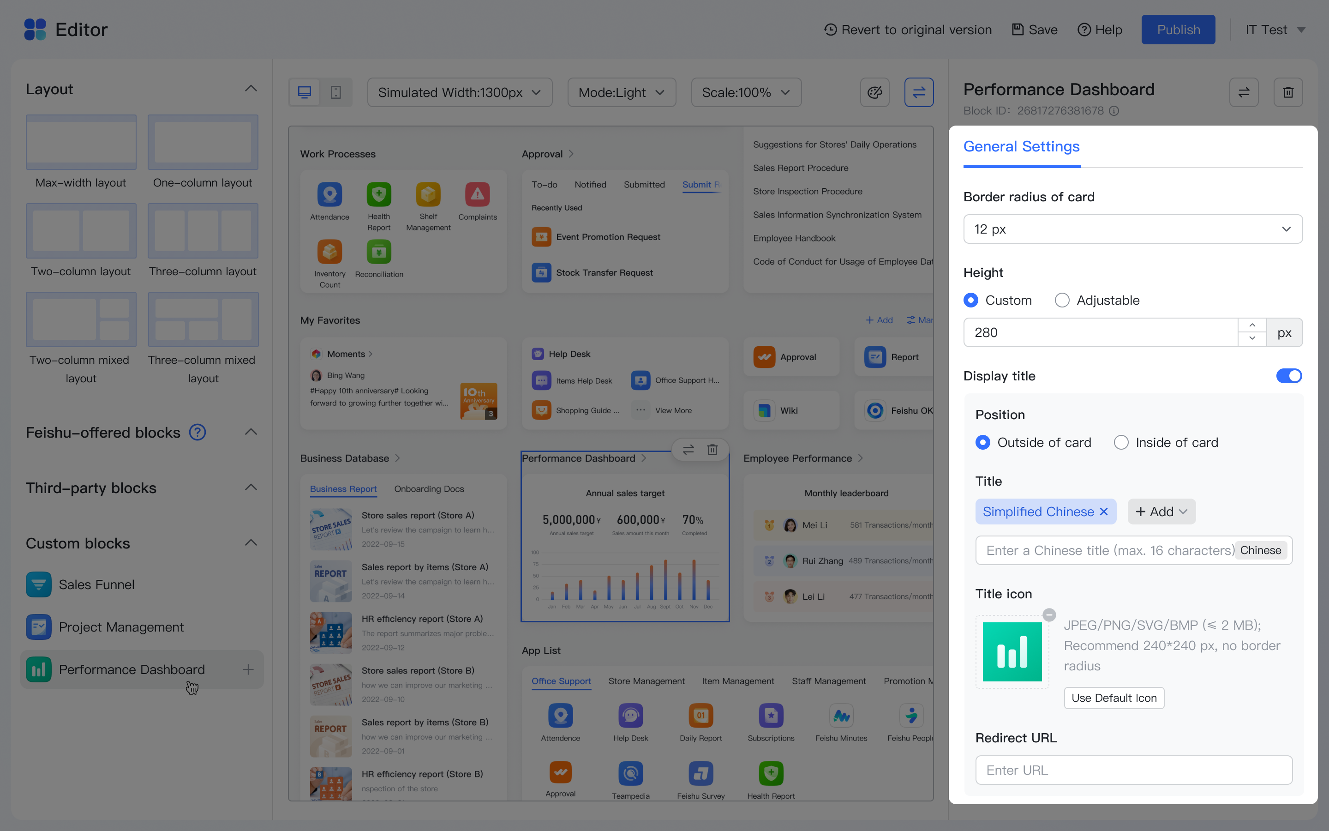Select the Adjustable height option

point(1062,301)
